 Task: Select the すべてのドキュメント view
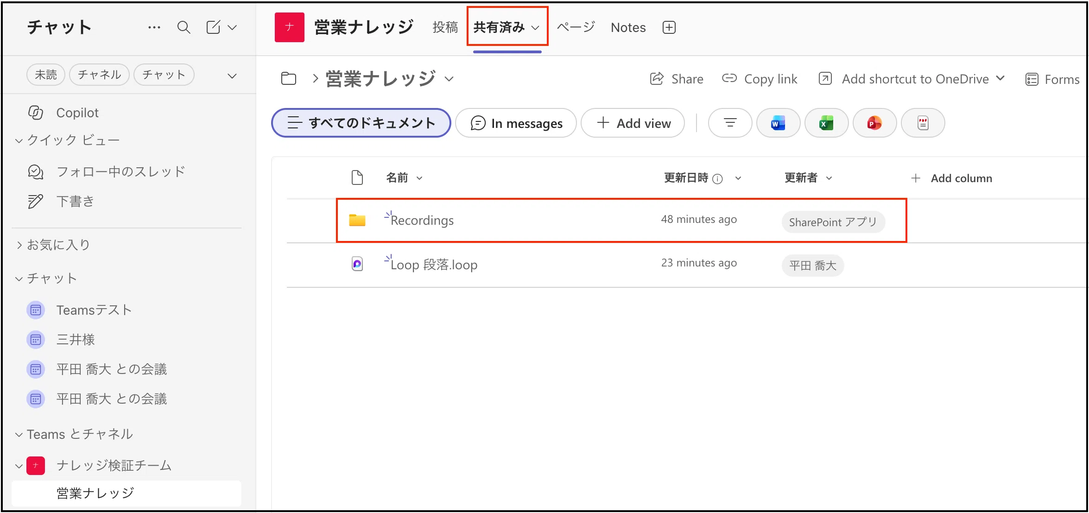(x=361, y=123)
